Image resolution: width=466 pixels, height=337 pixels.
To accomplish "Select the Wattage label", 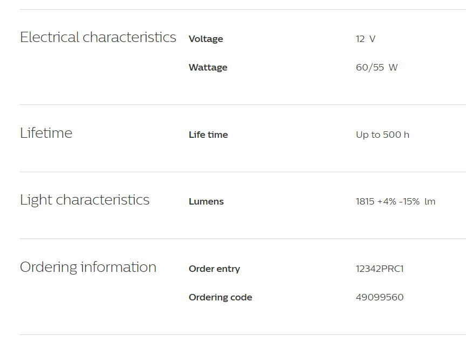I will (208, 68).
